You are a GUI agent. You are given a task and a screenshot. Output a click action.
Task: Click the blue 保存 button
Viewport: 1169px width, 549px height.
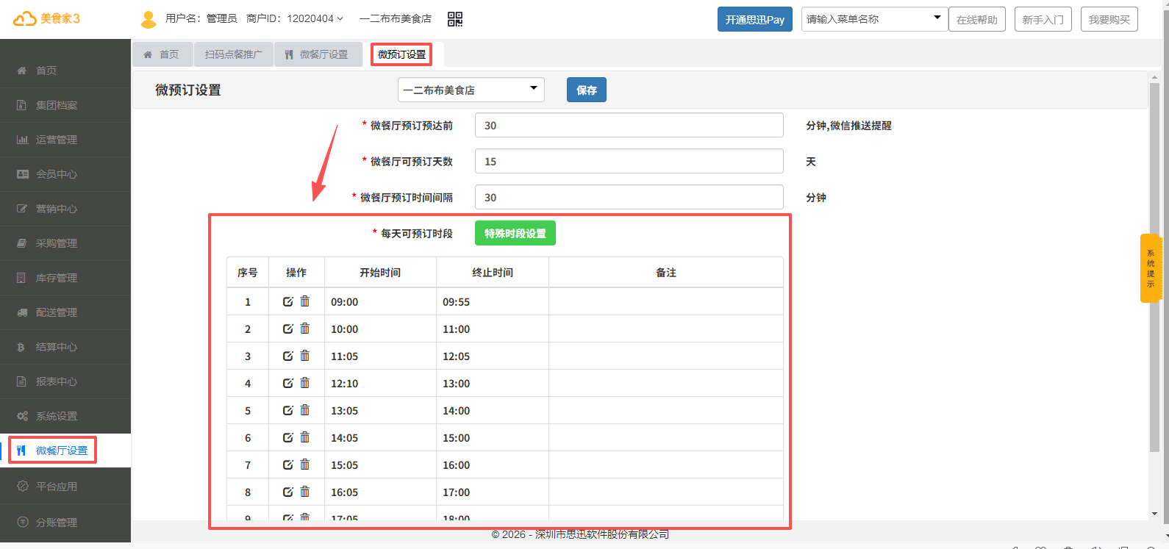pos(586,90)
